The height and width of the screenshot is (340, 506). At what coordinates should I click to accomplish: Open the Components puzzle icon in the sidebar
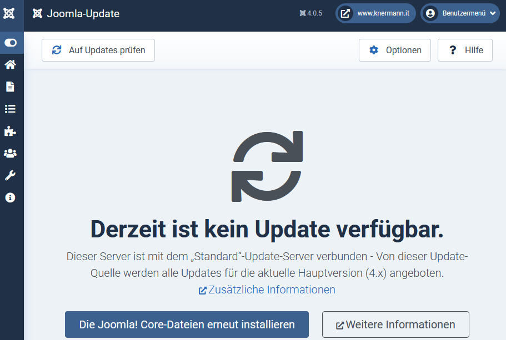pos(11,131)
